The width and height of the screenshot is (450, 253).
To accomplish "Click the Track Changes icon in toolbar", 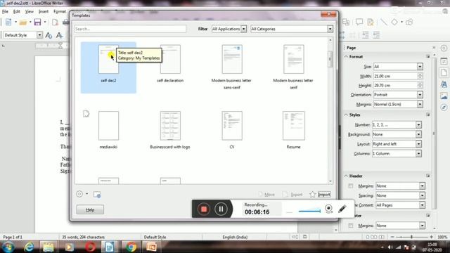I will pyautogui.click(x=371, y=22).
